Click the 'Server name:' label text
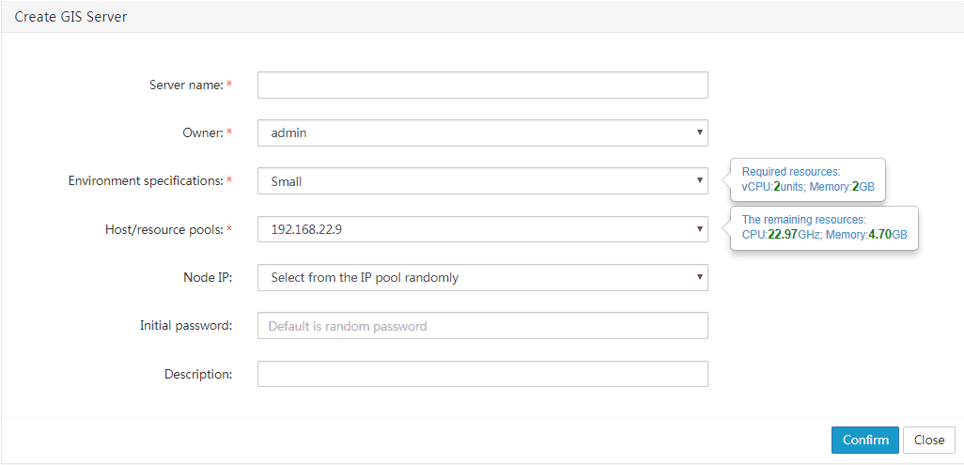The image size is (964, 465). point(186,85)
